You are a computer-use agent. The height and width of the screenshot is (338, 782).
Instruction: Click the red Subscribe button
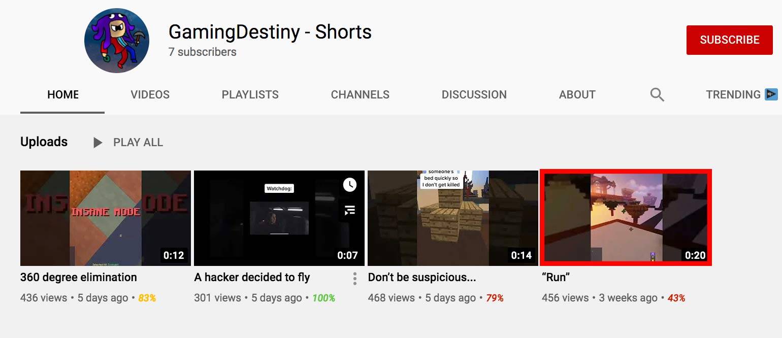point(730,40)
